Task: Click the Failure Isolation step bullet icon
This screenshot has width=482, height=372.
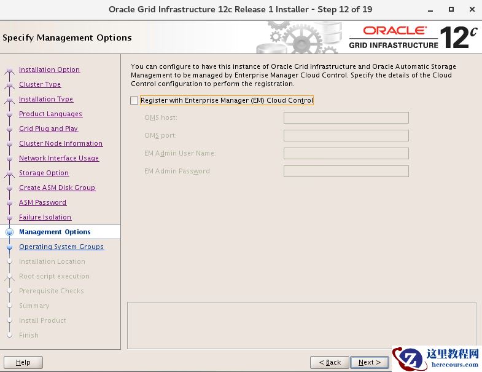Action: (10, 218)
